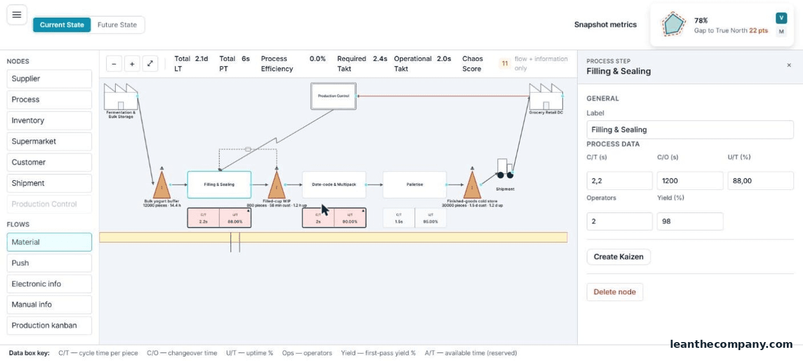
Task: Select the Finished-goods cold store triangle
Action: [472, 185]
